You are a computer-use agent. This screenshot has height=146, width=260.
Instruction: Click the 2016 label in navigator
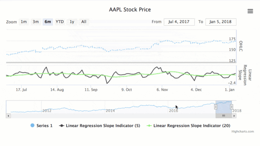tap(173, 111)
